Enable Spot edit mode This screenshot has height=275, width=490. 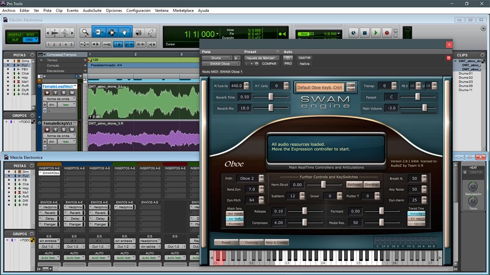pos(31,35)
